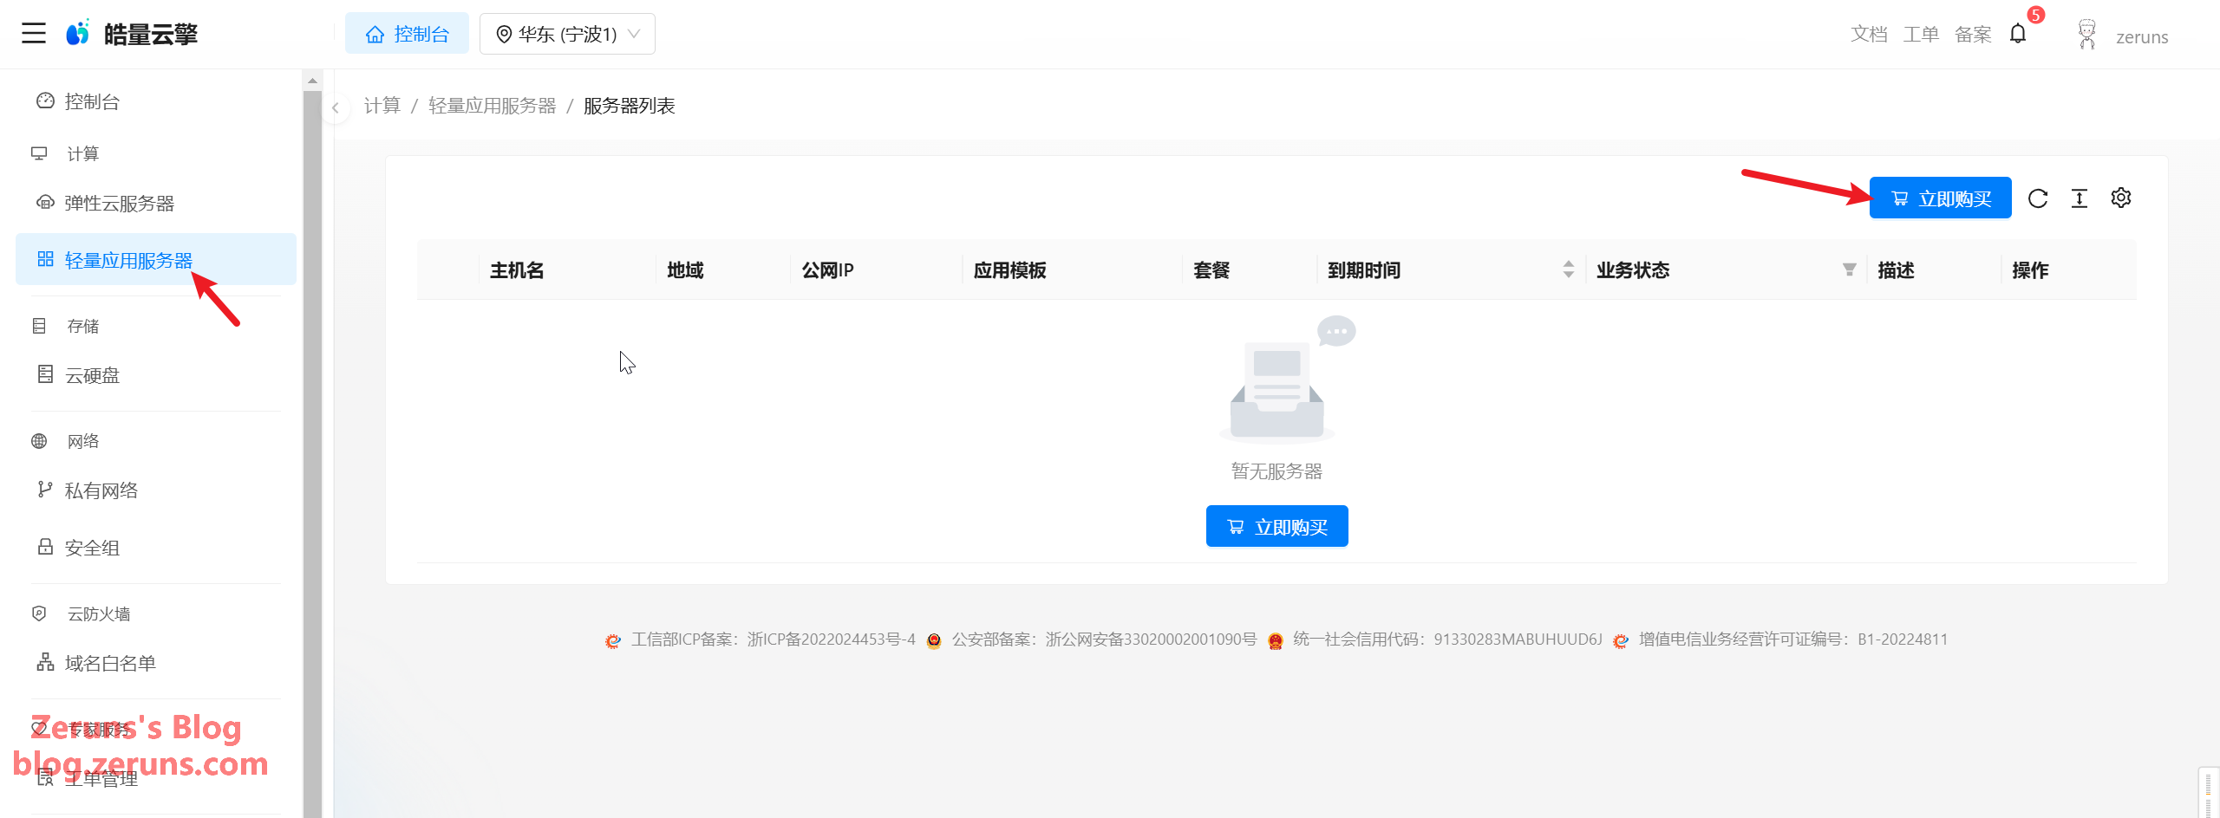Select 弹性云服务器 in sidebar
2220x818 pixels.
pyautogui.click(x=119, y=204)
